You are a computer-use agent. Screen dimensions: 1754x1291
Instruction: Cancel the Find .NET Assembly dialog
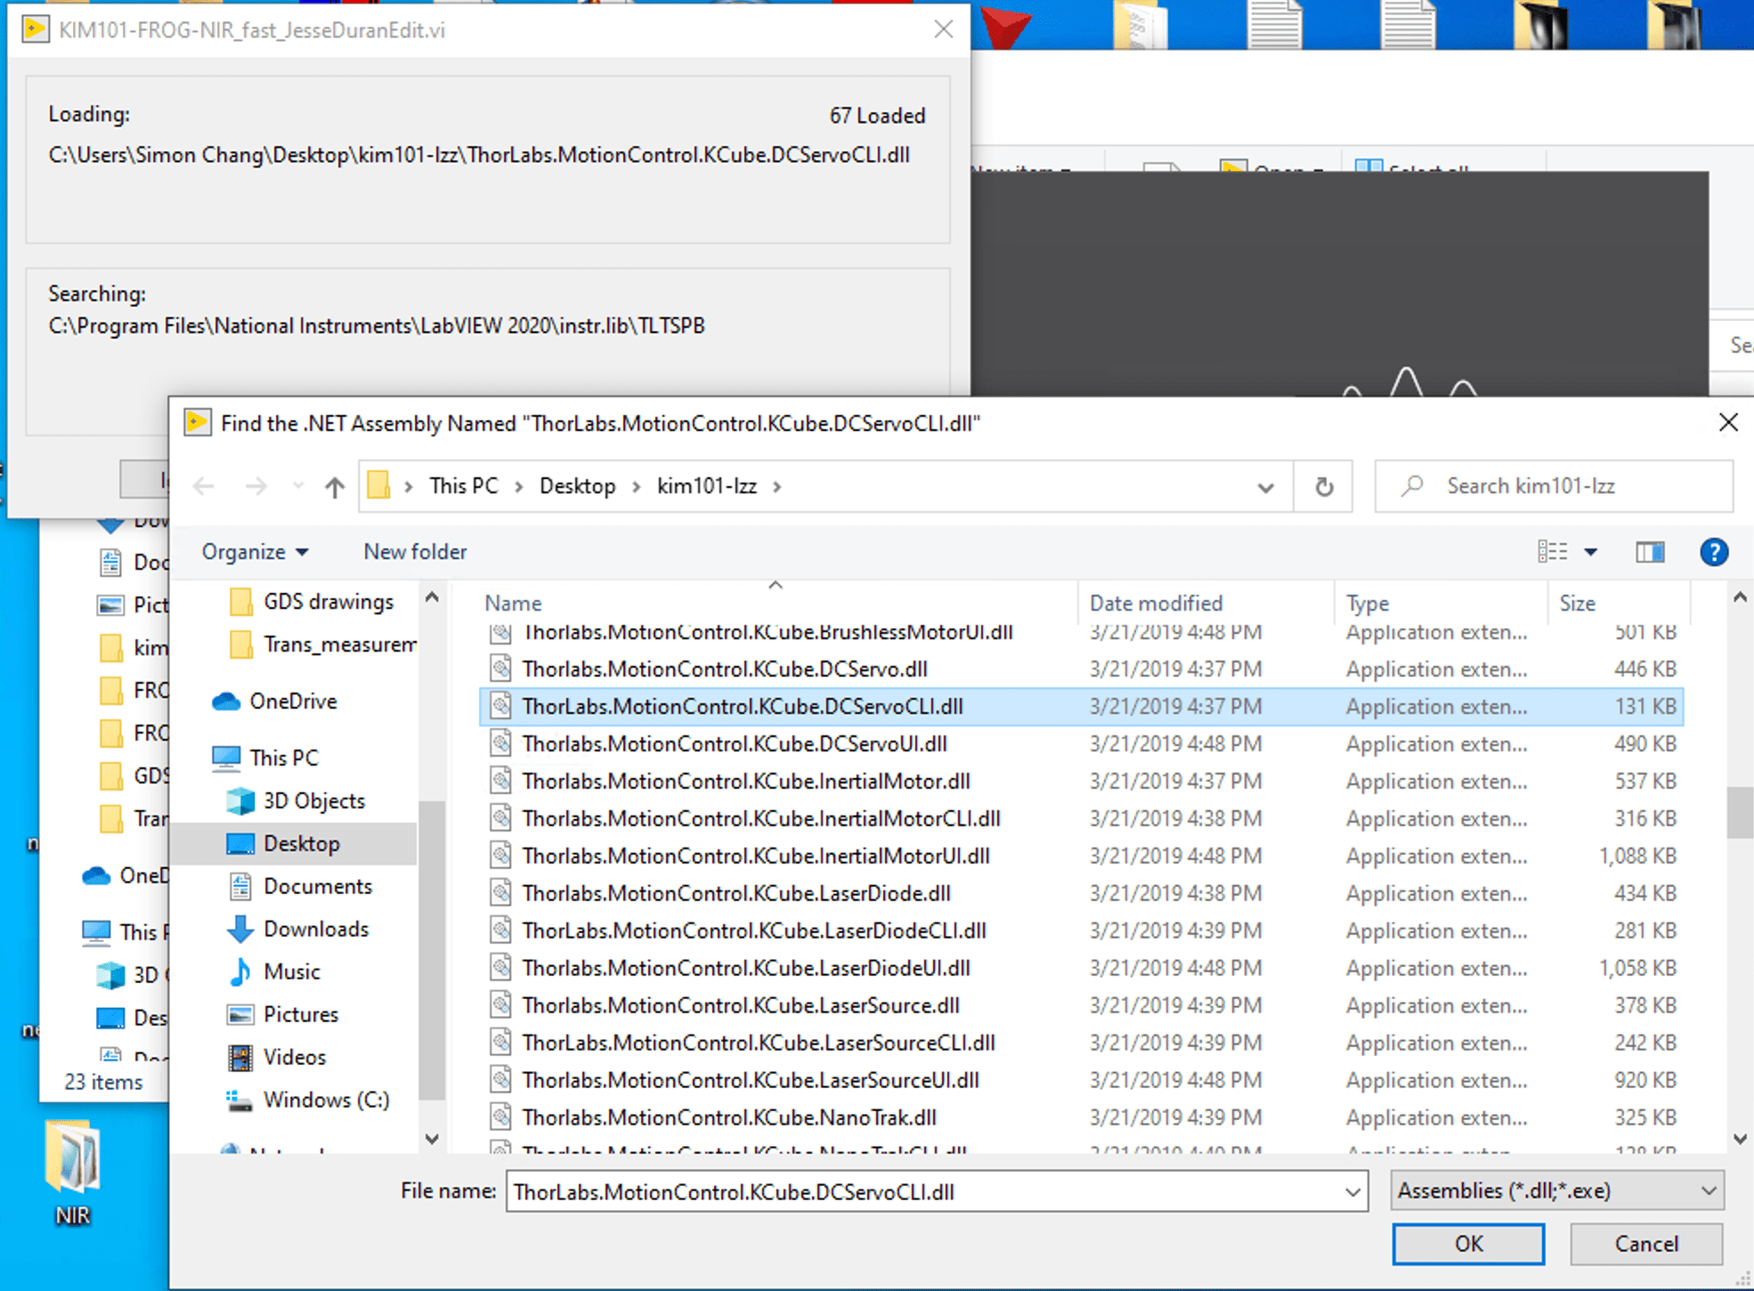pyautogui.click(x=1646, y=1244)
